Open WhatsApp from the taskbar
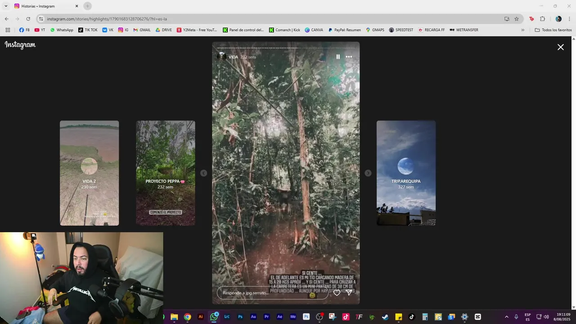This screenshot has width=576, height=324. click(x=214, y=317)
